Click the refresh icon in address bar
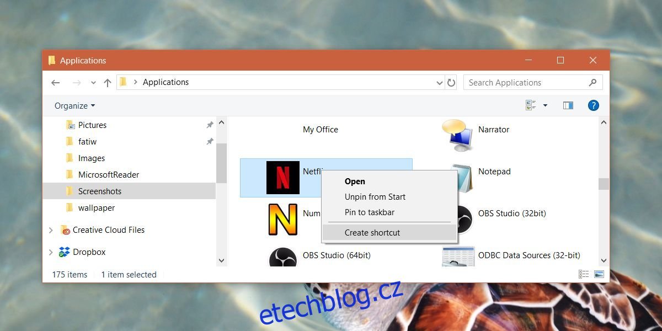This screenshot has width=662, height=331. click(451, 83)
